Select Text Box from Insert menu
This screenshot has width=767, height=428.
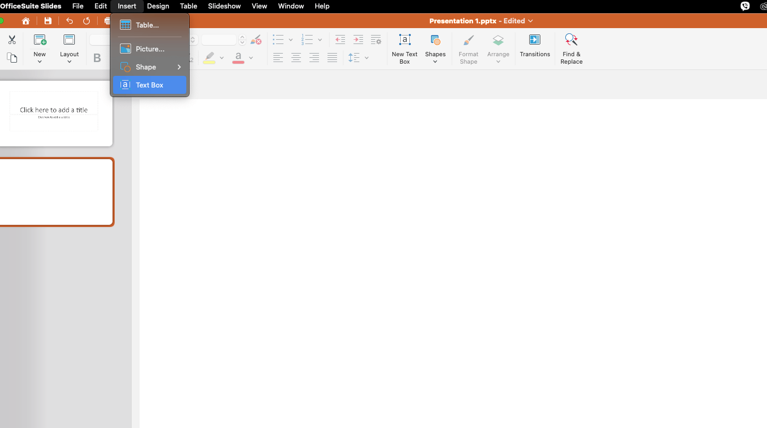(150, 85)
